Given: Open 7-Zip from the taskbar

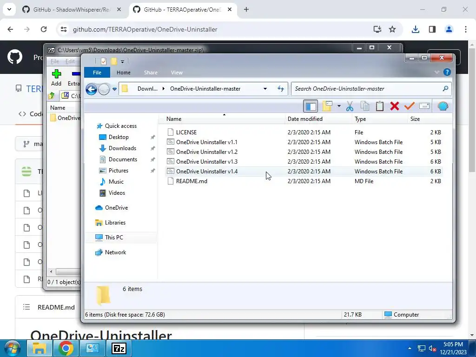Looking at the screenshot, I should [x=119, y=348].
